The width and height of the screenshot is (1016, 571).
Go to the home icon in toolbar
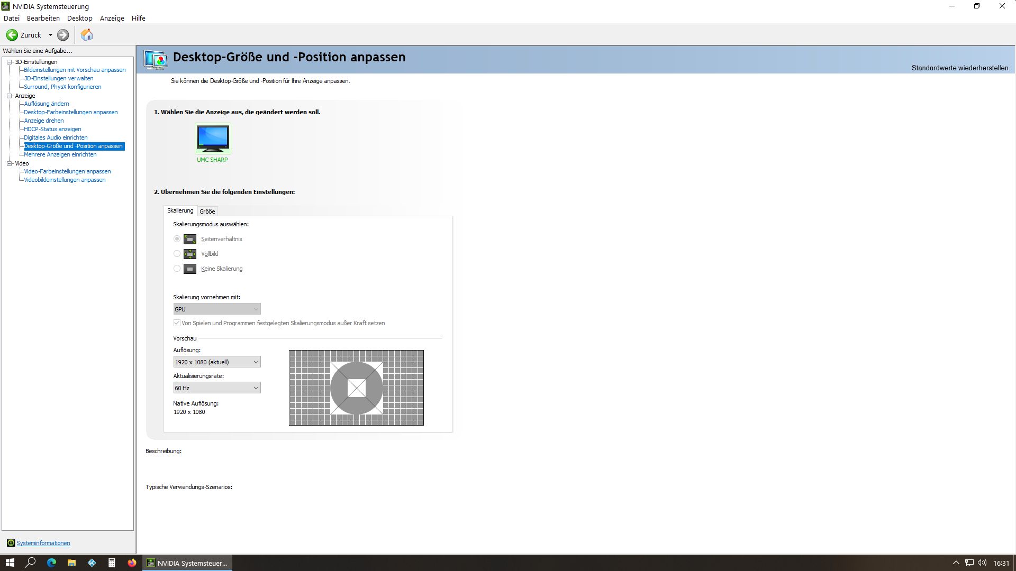coord(87,35)
